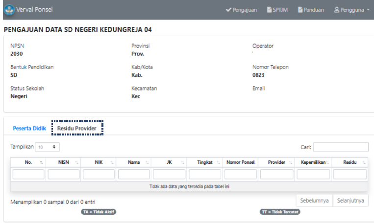This screenshot has height=223, width=374.
Task: Sort table by Nama column
Action: (133, 162)
